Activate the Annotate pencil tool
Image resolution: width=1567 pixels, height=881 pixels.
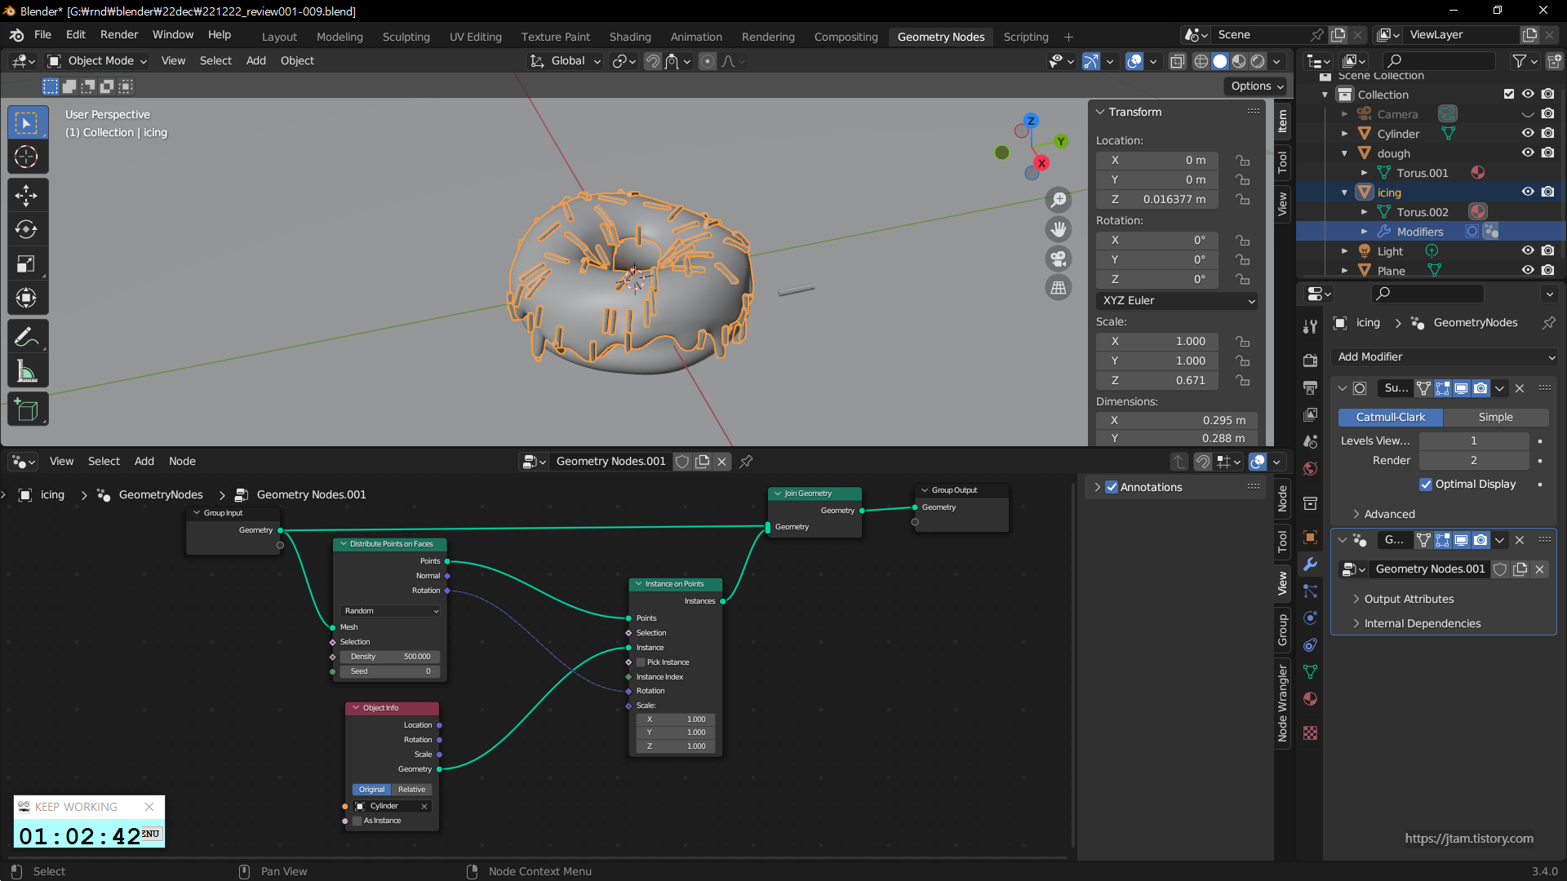click(x=26, y=337)
